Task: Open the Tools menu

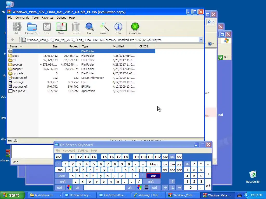Action: [x=35, y=18]
